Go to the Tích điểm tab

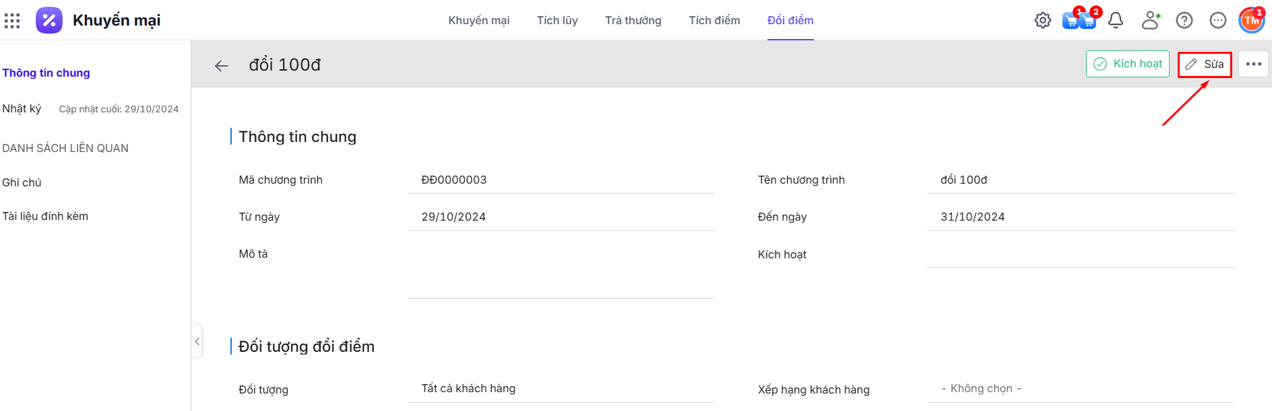(x=714, y=20)
